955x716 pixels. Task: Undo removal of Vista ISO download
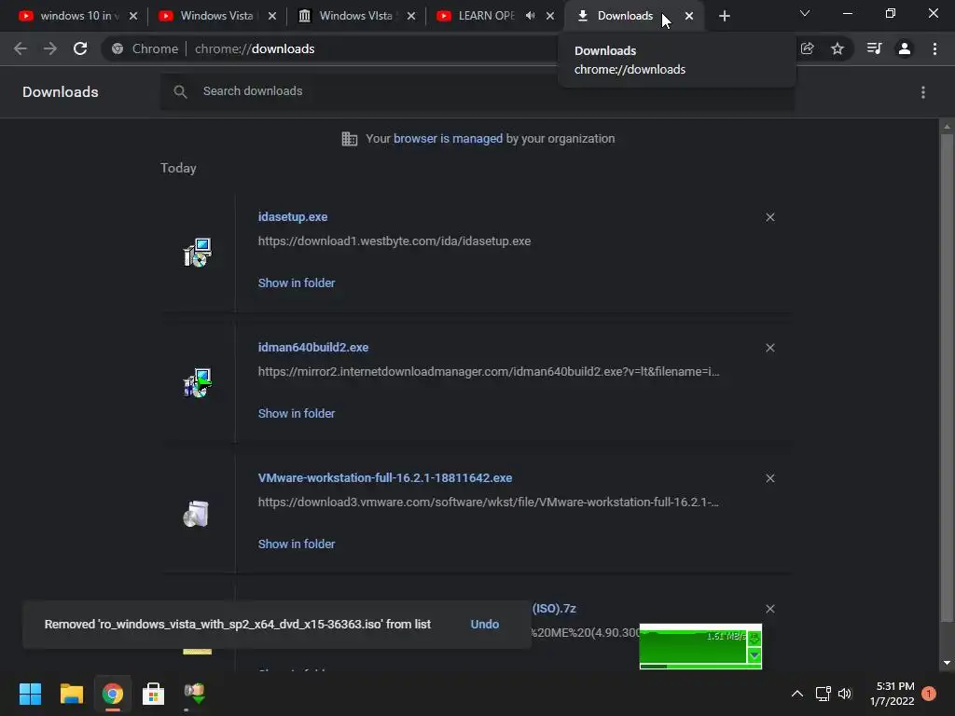pyautogui.click(x=485, y=624)
